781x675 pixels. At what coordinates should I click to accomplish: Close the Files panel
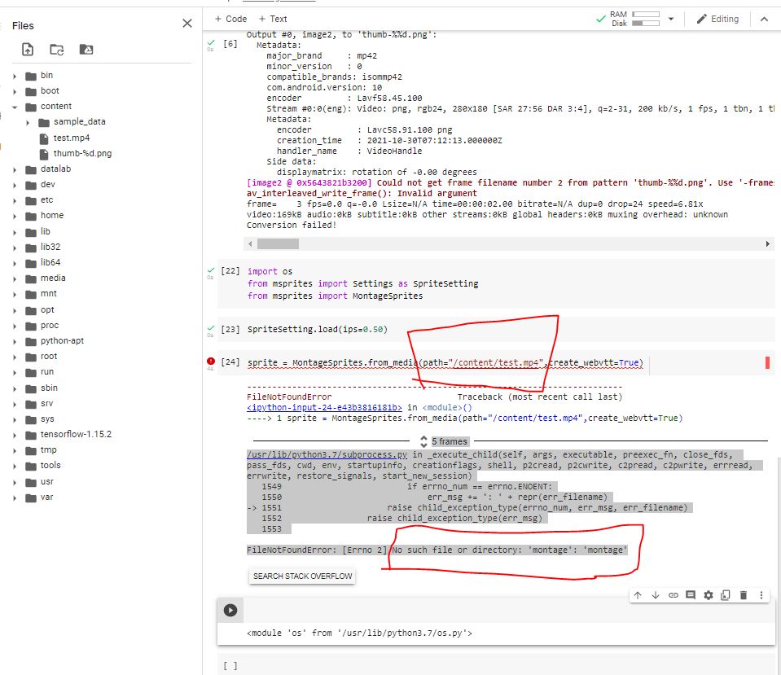click(x=187, y=24)
